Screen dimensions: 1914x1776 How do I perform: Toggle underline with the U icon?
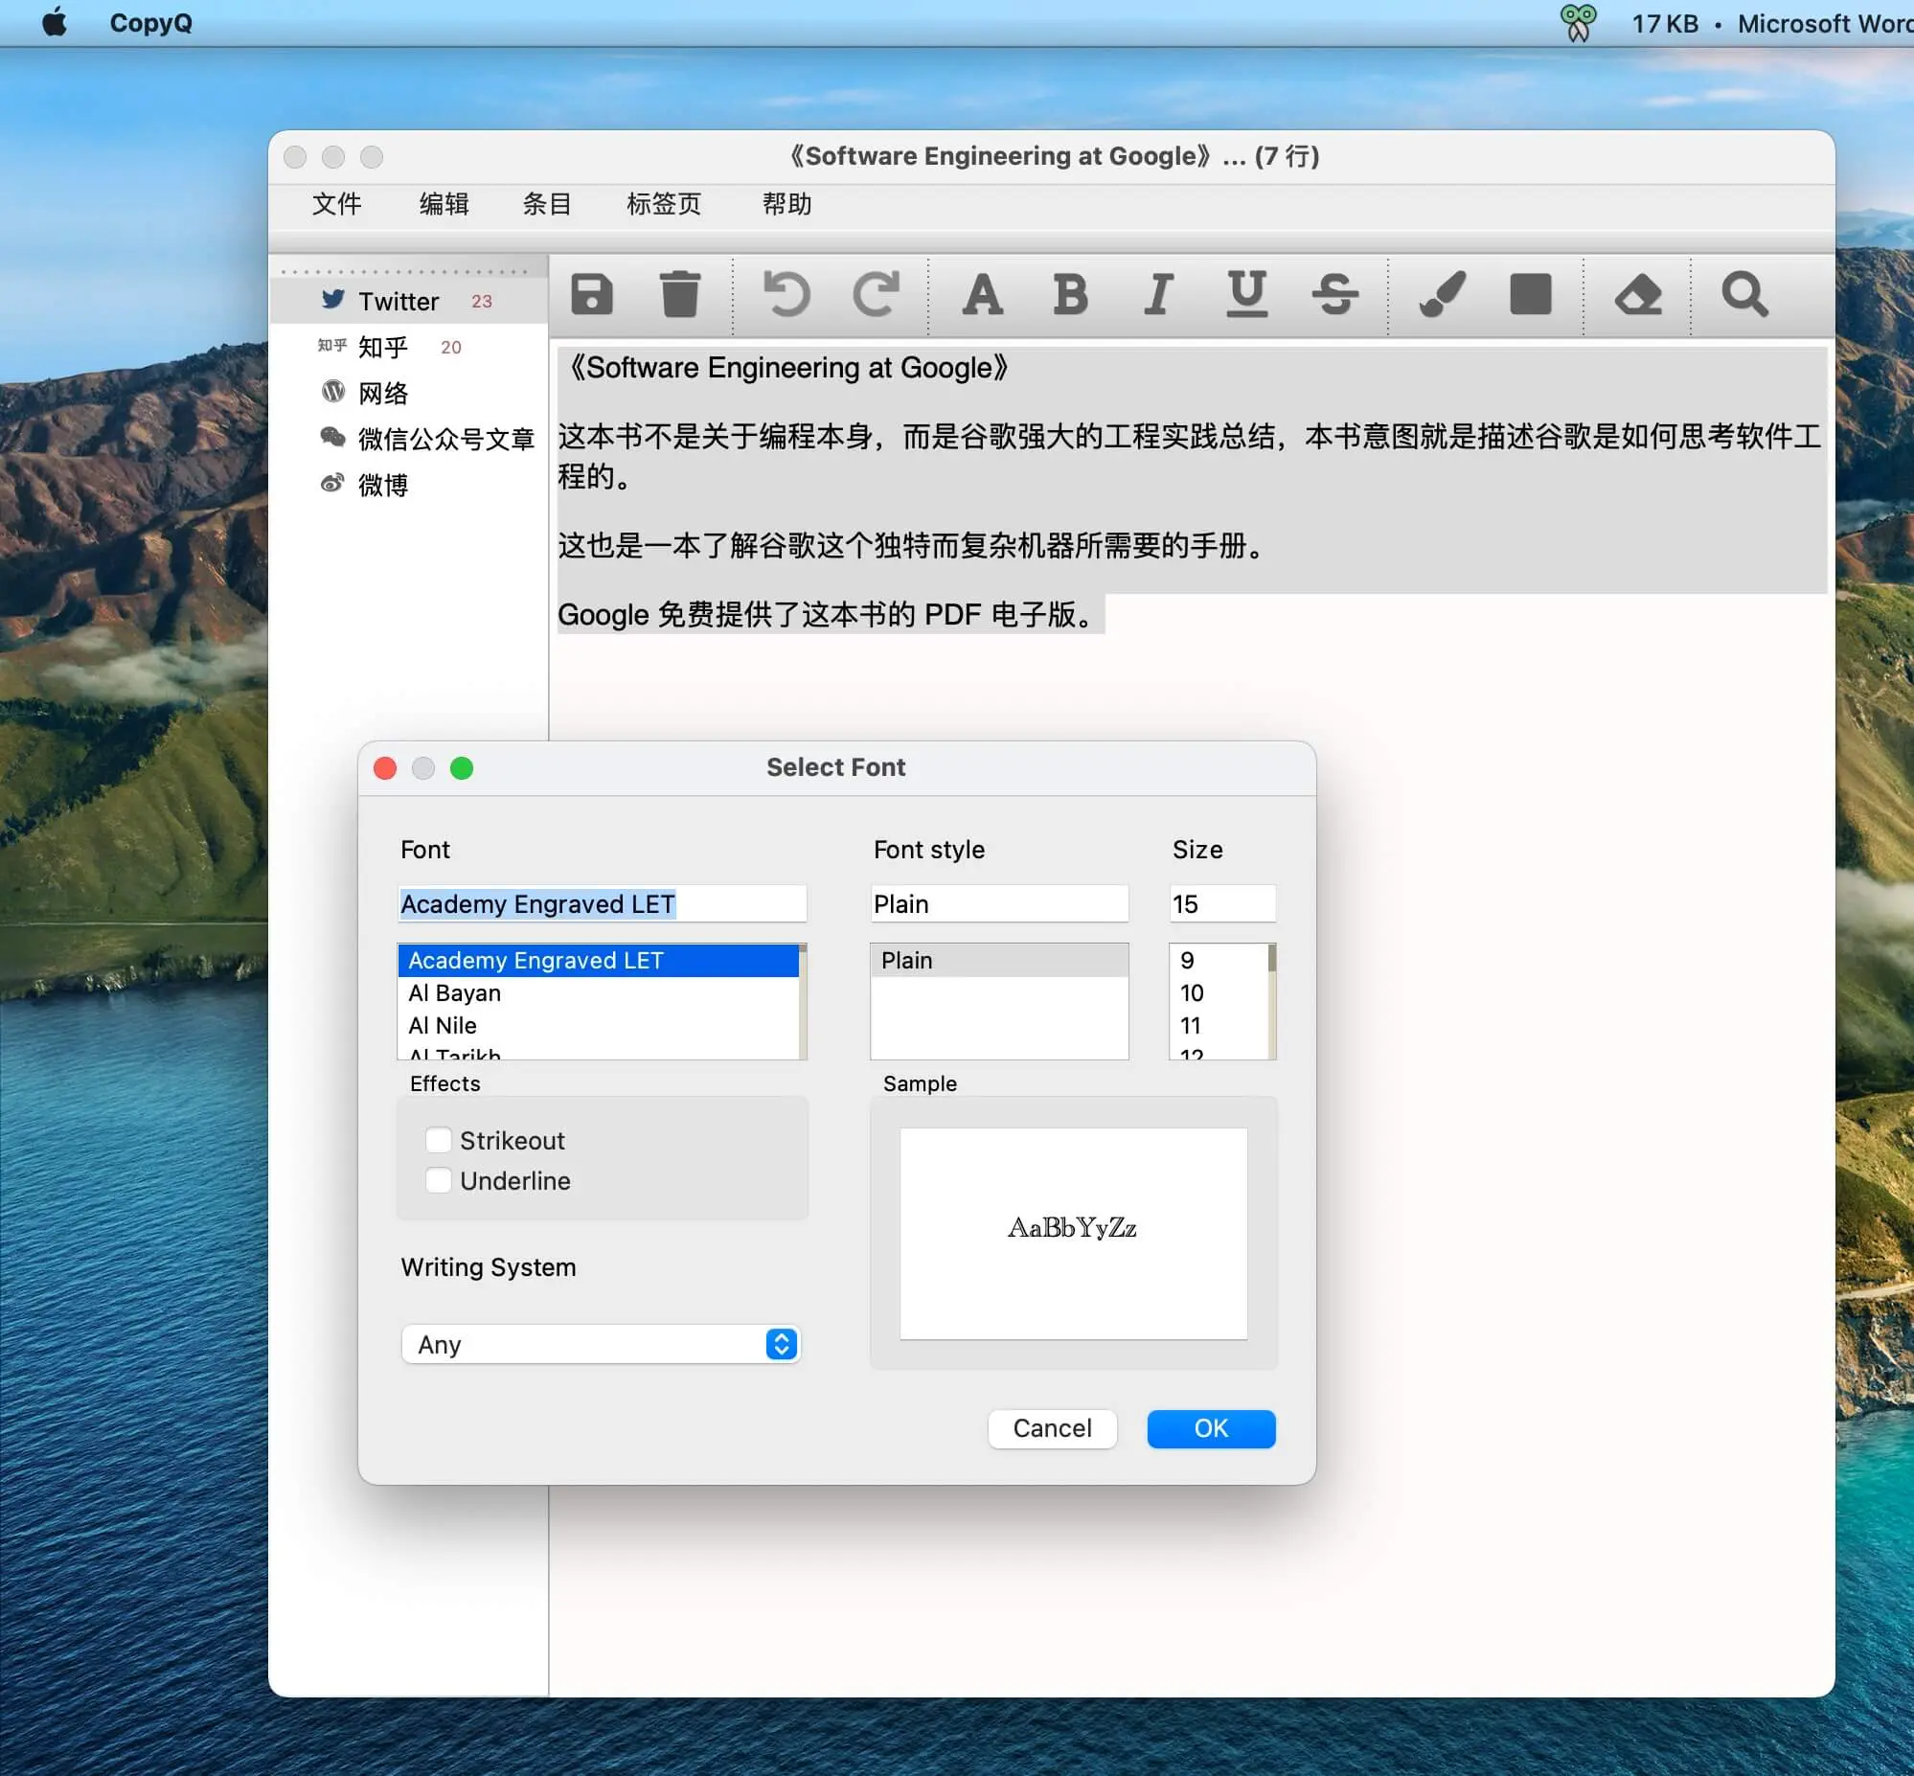click(x=1246, y=294)
